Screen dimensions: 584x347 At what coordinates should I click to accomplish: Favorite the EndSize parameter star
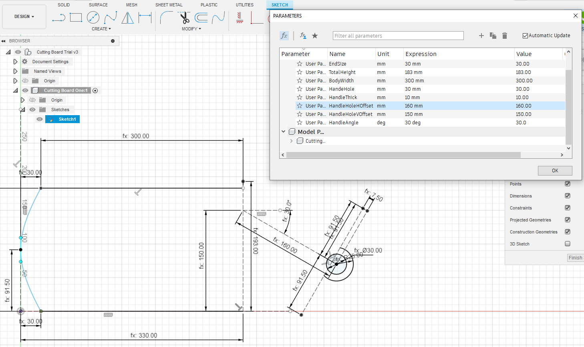299,64
